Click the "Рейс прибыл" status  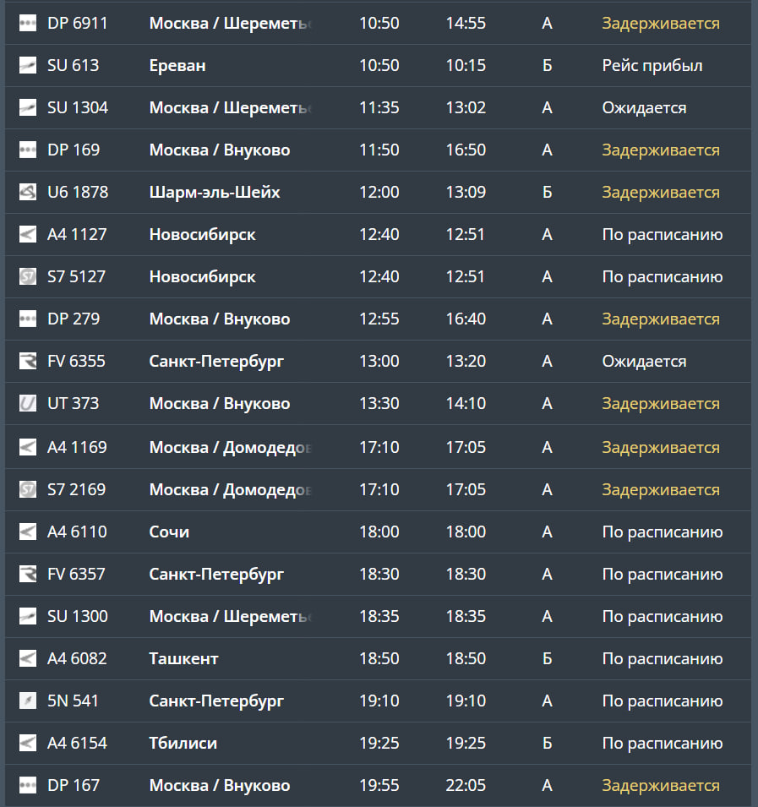[652, 66]
